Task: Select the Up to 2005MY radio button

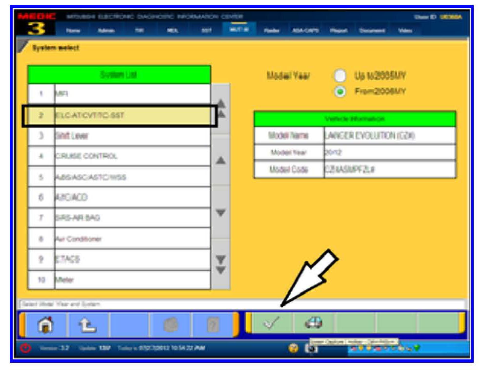Action: coord(341,76)
